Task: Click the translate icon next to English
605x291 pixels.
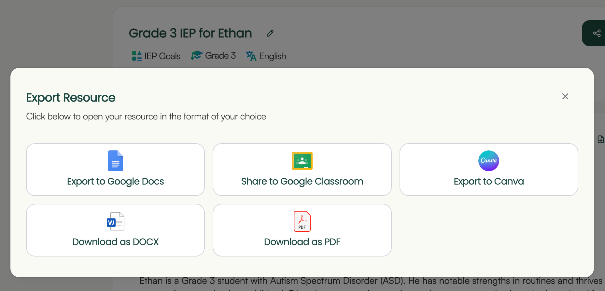Action: [x=251, y=56]
